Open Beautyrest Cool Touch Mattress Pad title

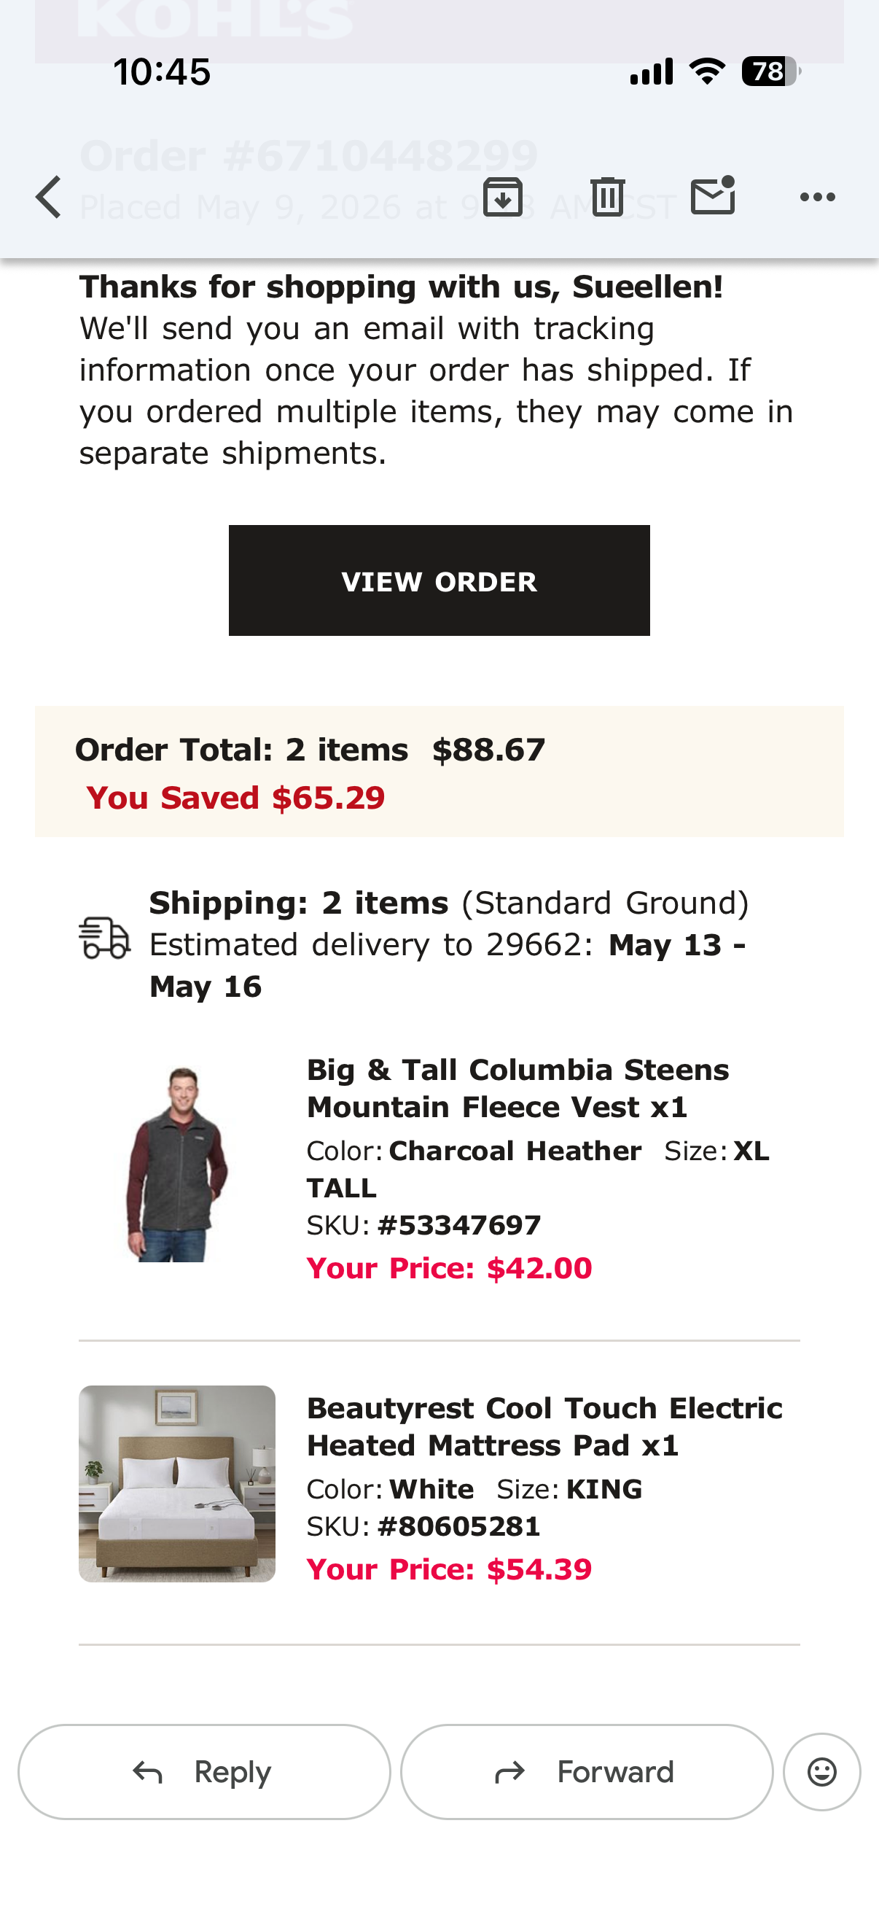click(x=544, y=1426)
